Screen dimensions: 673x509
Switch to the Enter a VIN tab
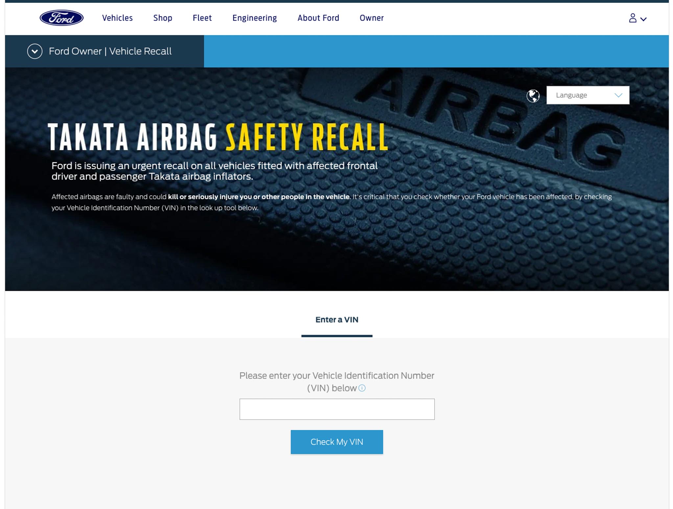(x=336, y=320)
